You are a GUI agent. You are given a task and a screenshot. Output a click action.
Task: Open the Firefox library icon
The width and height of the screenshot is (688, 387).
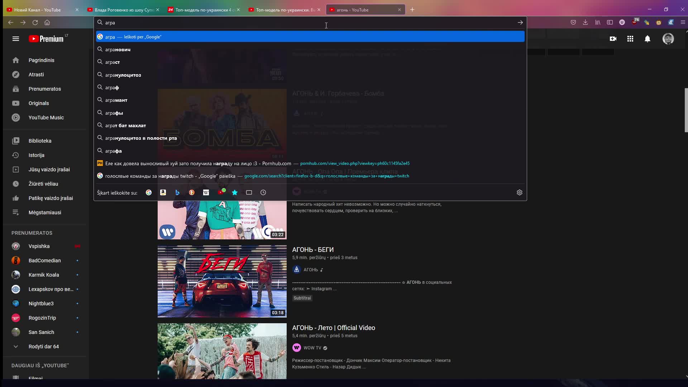[598, 22]
